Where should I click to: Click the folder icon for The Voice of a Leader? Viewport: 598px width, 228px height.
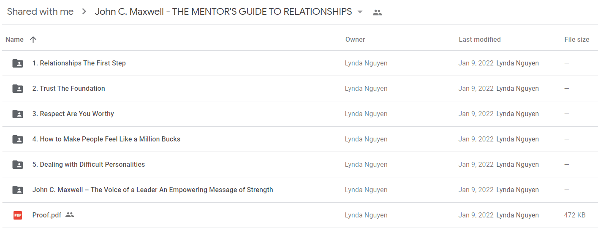point(18,190)
